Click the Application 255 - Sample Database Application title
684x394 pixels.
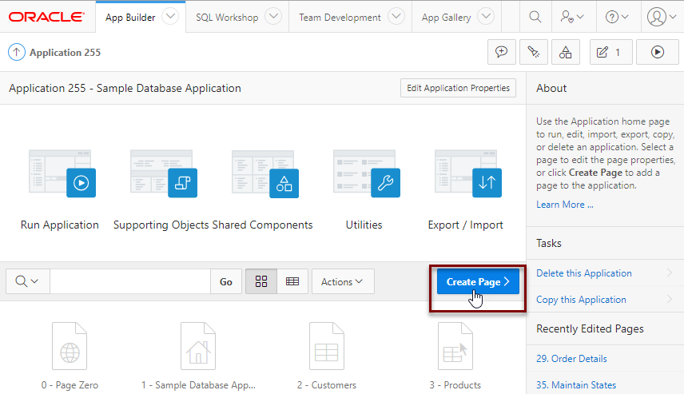pos(125,88)
